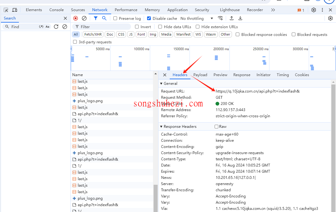View the request Payload tab
This screenshot has height=212, width=336.
[200, 75]
